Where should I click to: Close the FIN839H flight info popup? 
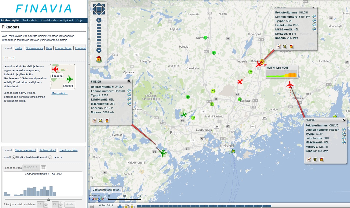click(x=129, y=81)
